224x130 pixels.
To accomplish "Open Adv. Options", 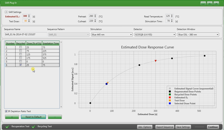I will (x=145, y=127).
